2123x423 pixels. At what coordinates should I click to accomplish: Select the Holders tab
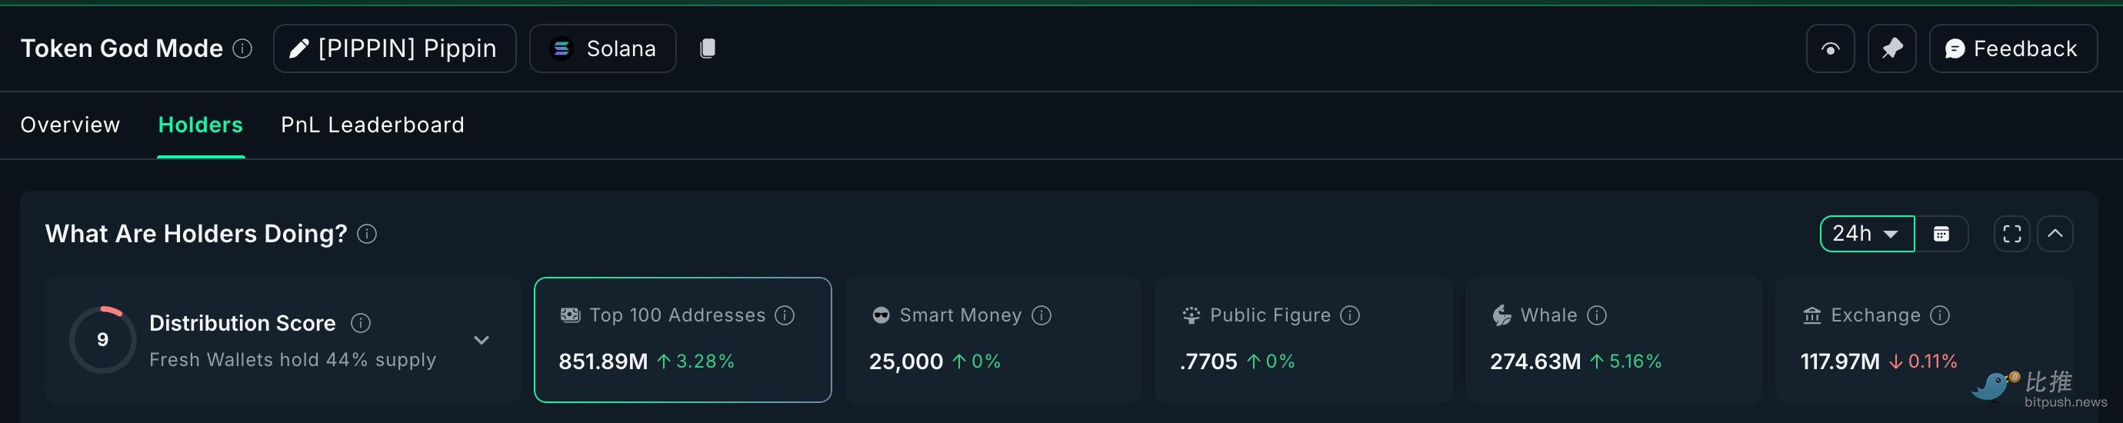click(x=200, y=125)
